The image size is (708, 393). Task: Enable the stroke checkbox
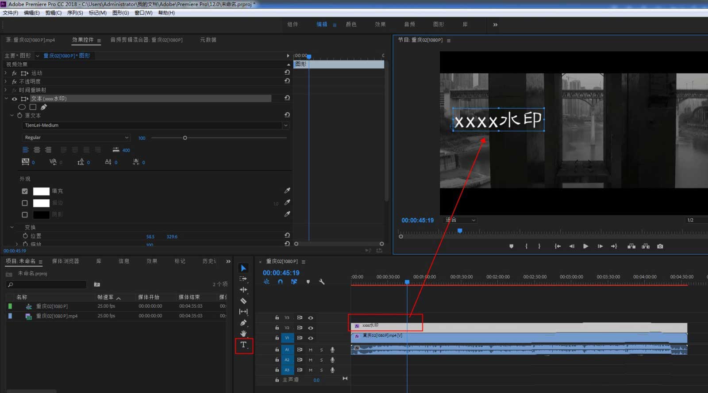click(x=25, y=203)
